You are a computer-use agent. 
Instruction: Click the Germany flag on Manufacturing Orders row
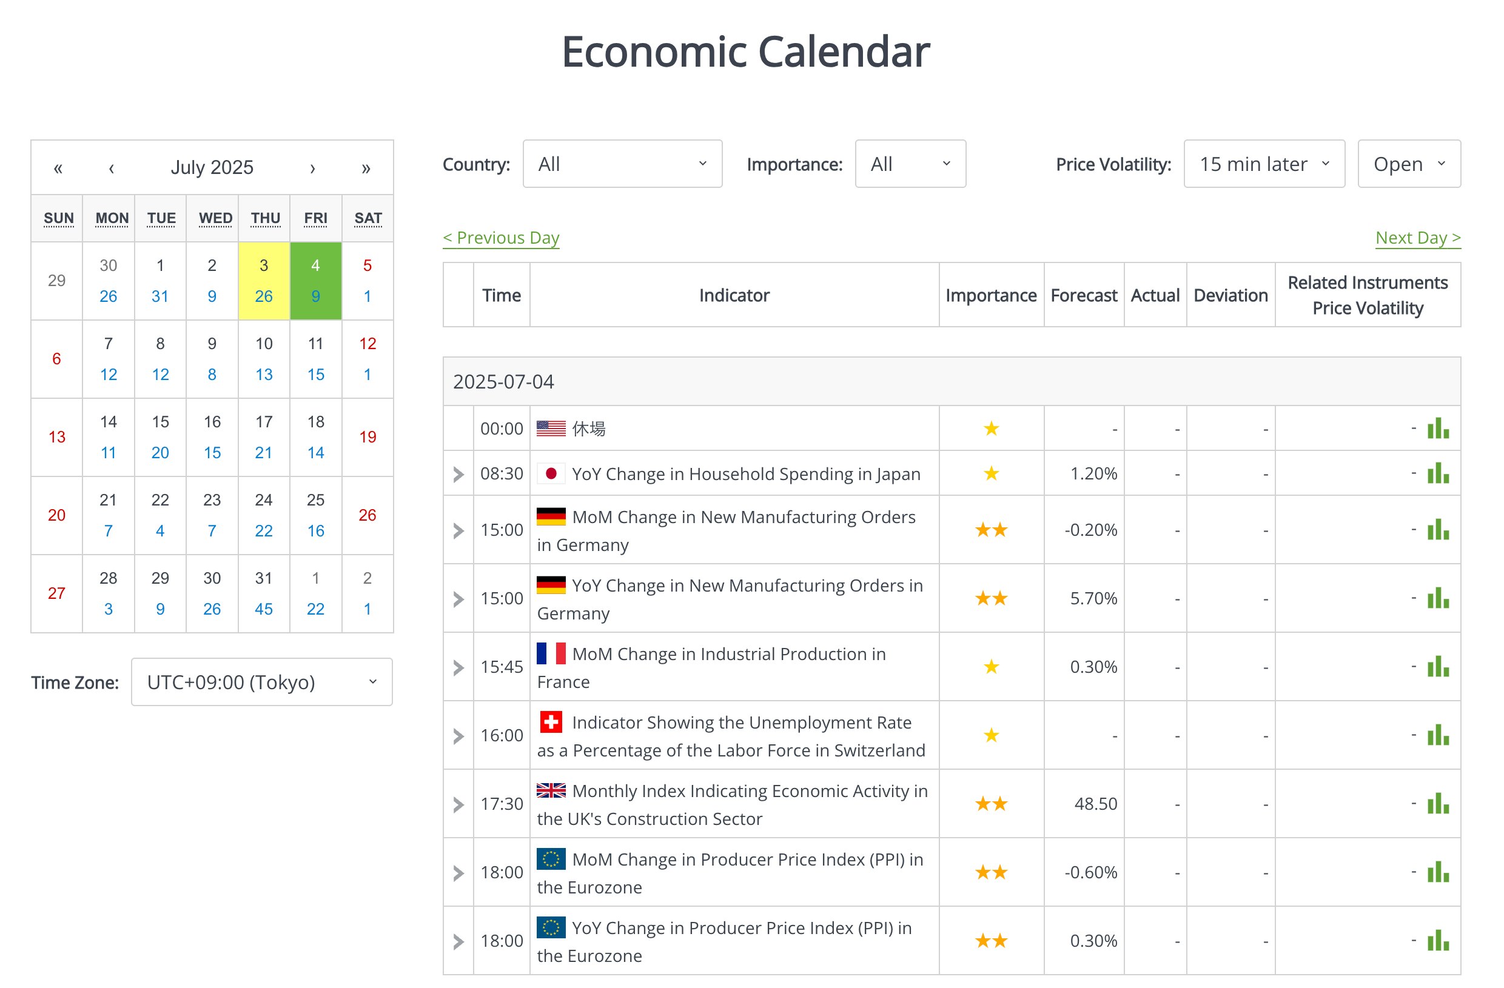pos(551,516)
